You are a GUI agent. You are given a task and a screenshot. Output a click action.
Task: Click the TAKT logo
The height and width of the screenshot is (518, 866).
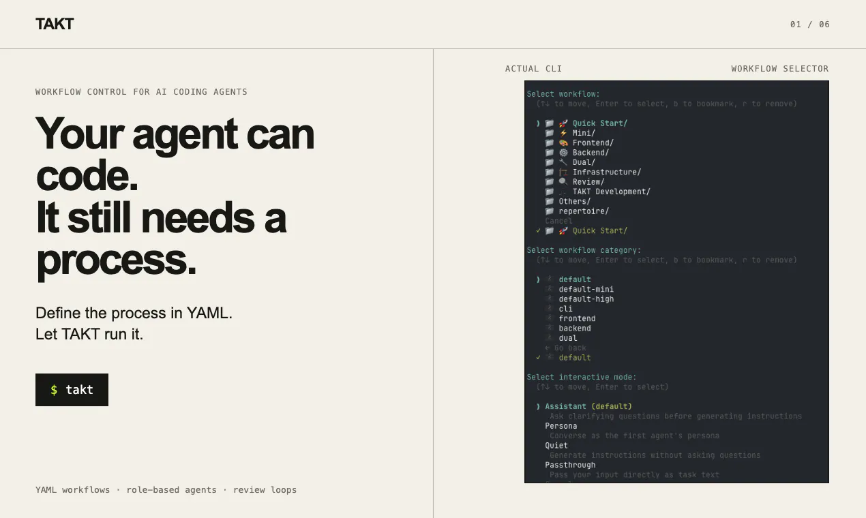55,24
